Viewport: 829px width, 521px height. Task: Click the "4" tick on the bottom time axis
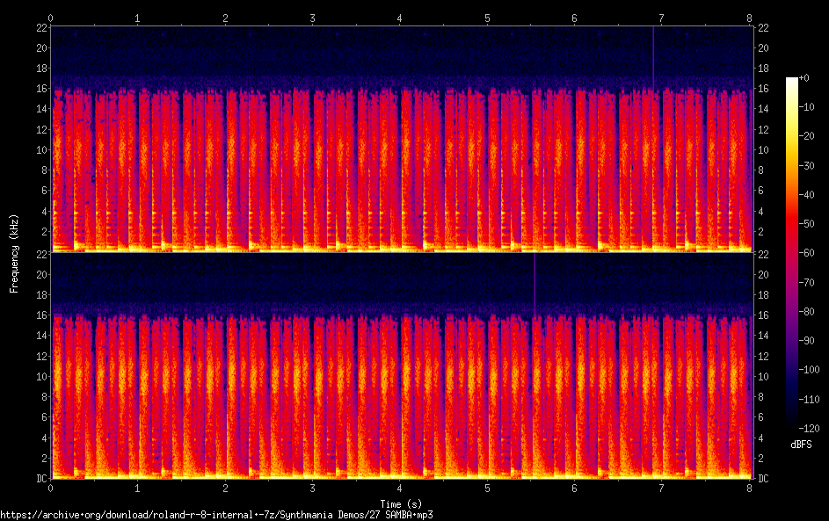(400, 488)
